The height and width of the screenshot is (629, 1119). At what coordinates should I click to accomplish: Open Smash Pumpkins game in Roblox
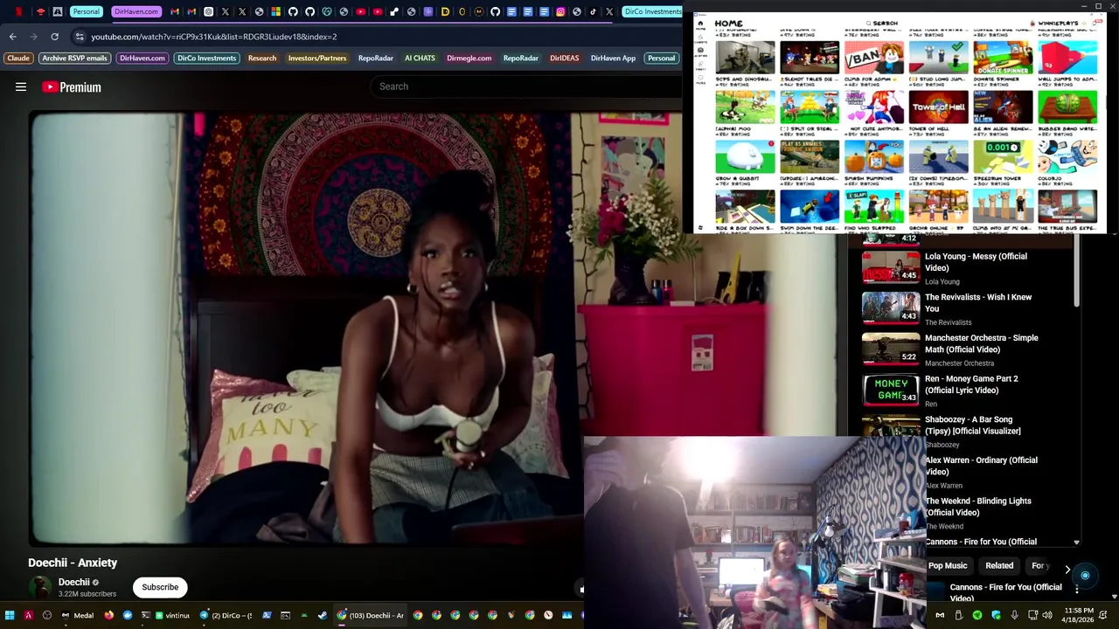874,162
